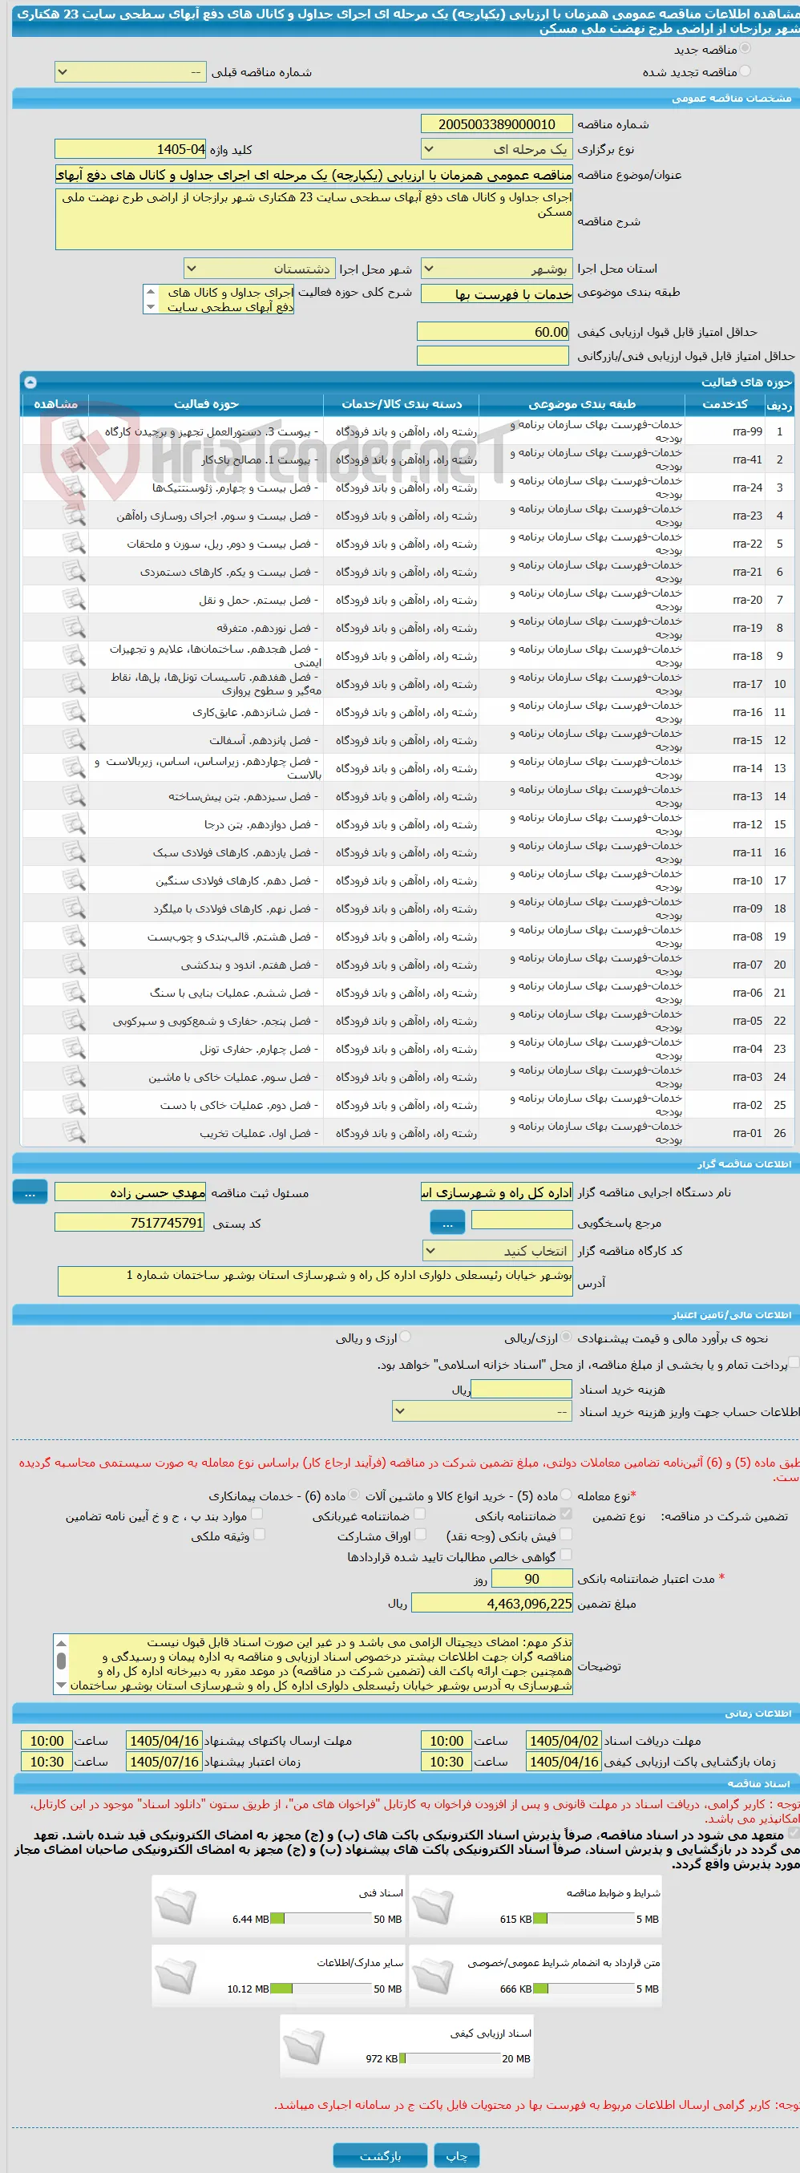
Task: Click the کد پستی input field
Action: point(130,1222)
